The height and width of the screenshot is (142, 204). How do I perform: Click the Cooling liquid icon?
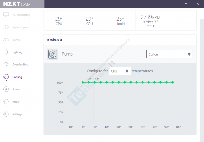(6, 77)
